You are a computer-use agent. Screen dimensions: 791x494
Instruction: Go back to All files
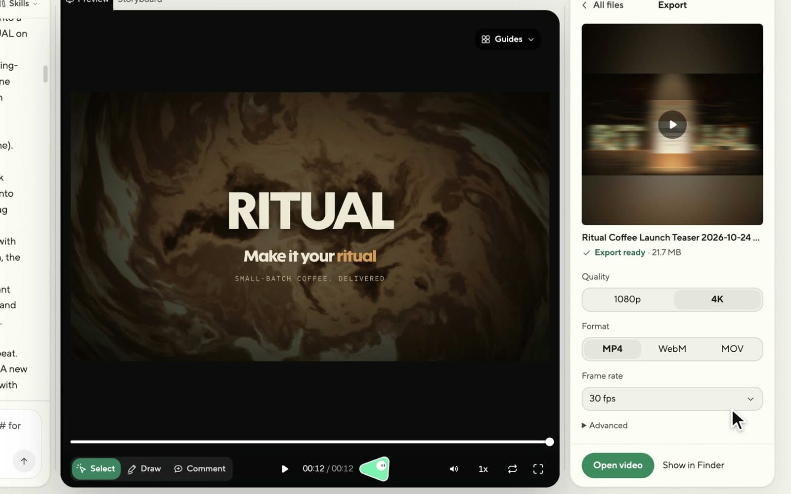603,5
